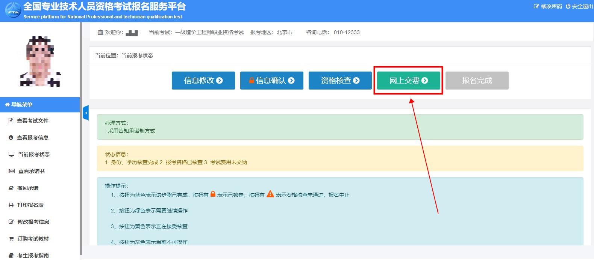Click the locked 信息确认 button
The image size is (594, 260).
(x=271, y=81)
